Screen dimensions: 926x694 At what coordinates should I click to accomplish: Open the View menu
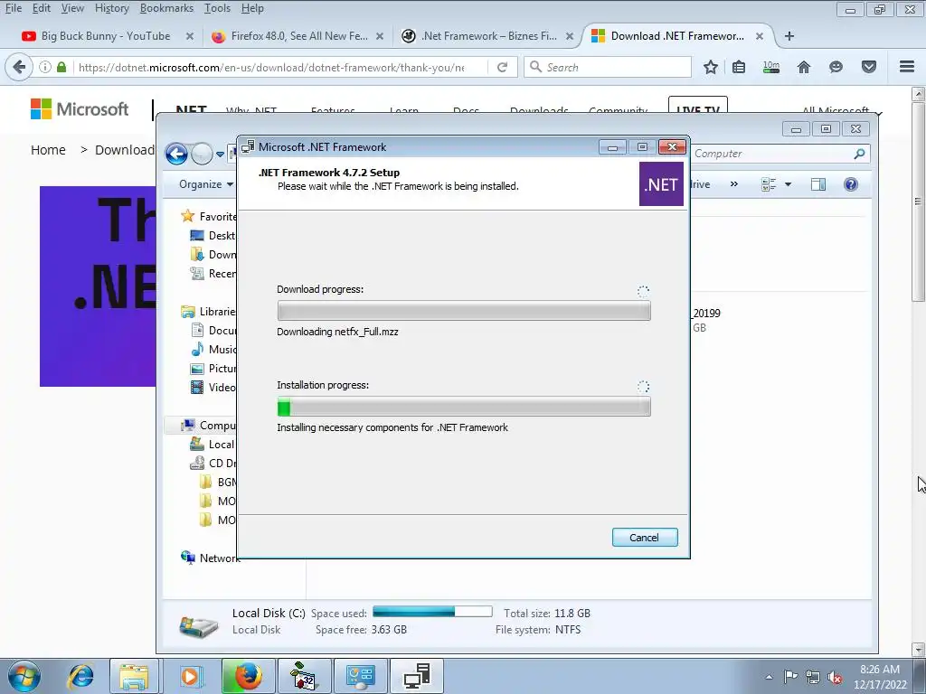(72, 8)
